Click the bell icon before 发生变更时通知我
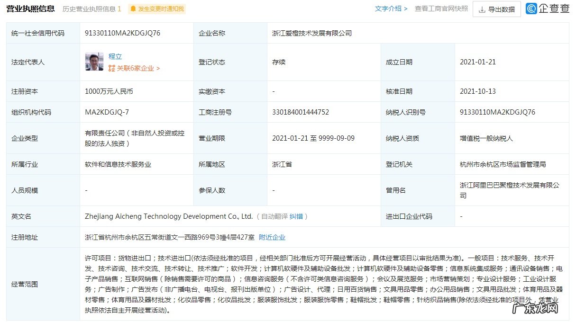This screenshot has width=576, height=322. point(133,9)
